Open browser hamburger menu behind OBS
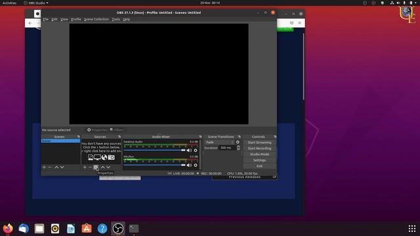 tap(300, 23)
